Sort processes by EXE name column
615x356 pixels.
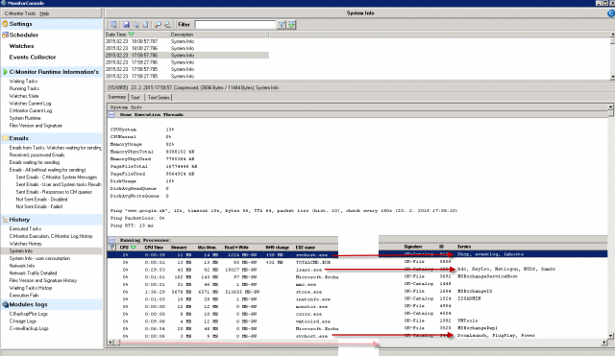pyautogui.click(x=306, y=248)
